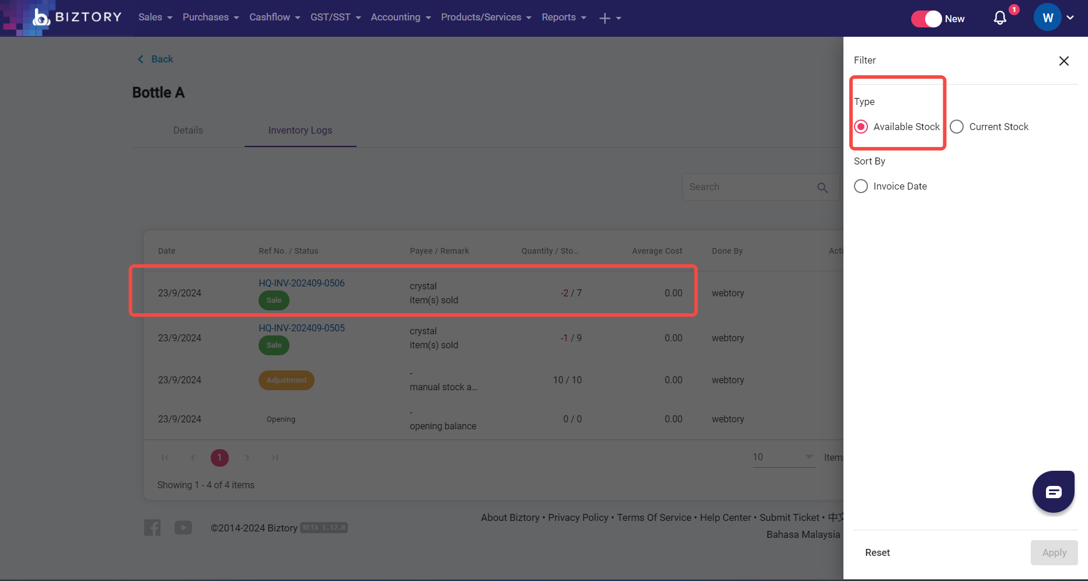
Task: Open the items-per-page dropdown
Action: point(784,457)
